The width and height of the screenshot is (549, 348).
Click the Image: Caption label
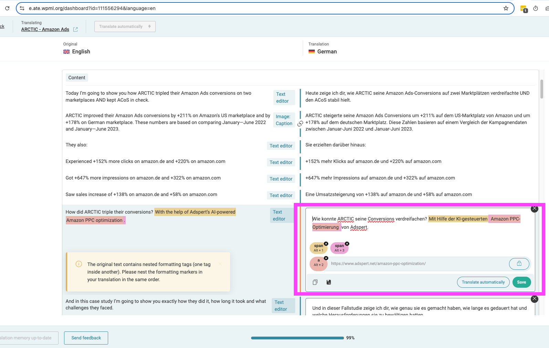click(x=284, y=120)
